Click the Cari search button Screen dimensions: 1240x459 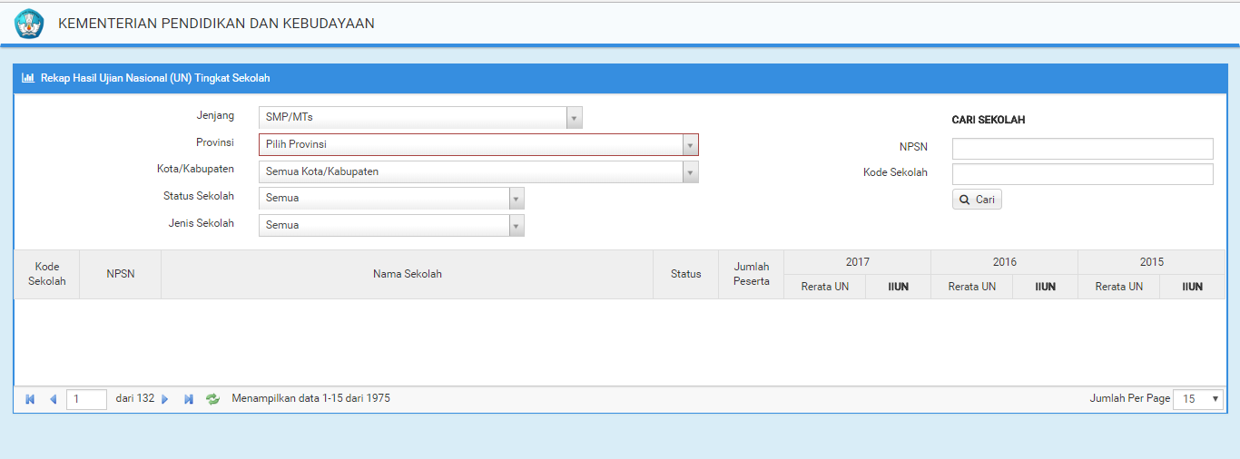[977, 200]
